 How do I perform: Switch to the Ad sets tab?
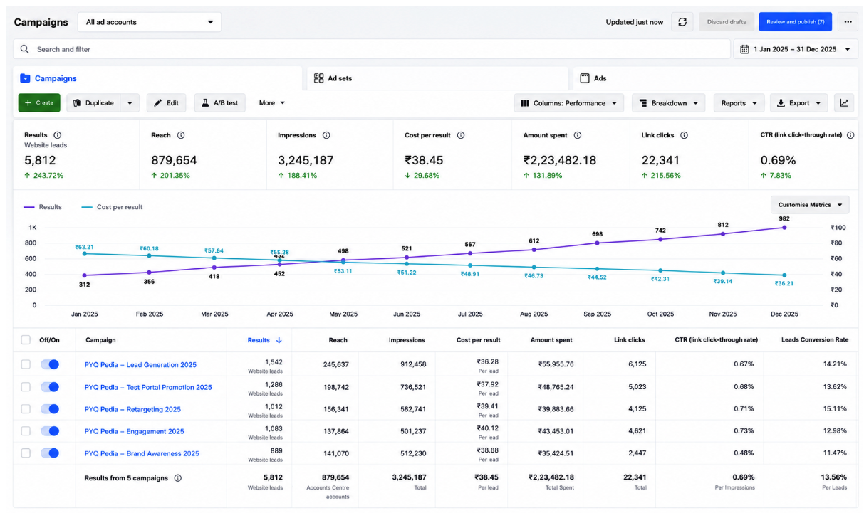[437, 78]
